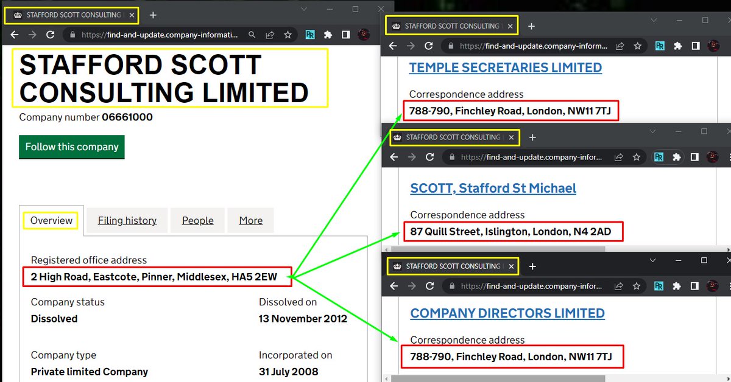Reload the Temple Secretaries window
Image resolution: width=731 pixels, height=382 pixels.
pyautogui.click(x=428, y=46)
